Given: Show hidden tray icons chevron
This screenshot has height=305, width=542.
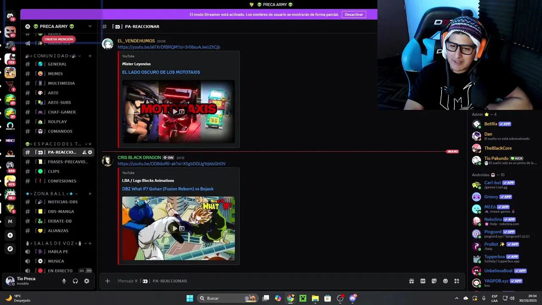Looking at the screenshot, I should pyautogui.click(x=456, y=298).
